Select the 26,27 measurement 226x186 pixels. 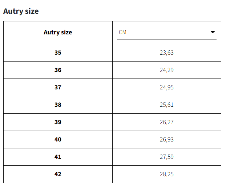click(x=166, y=122)
